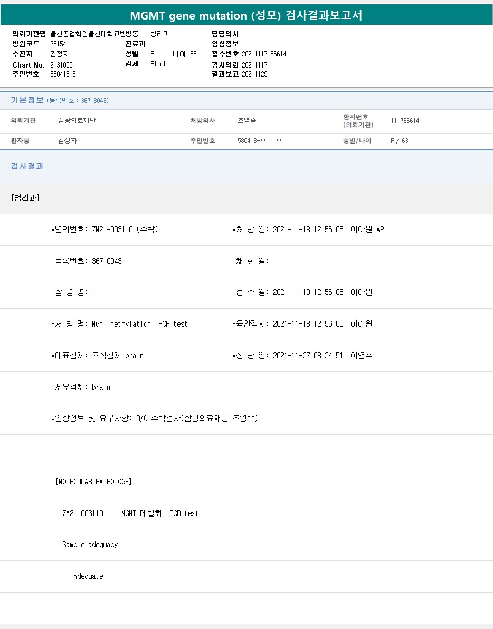Click the 진단일 timestamp 2021-11-27 08:24:51
Screen dimensions: 493x629
pos(308,356)
